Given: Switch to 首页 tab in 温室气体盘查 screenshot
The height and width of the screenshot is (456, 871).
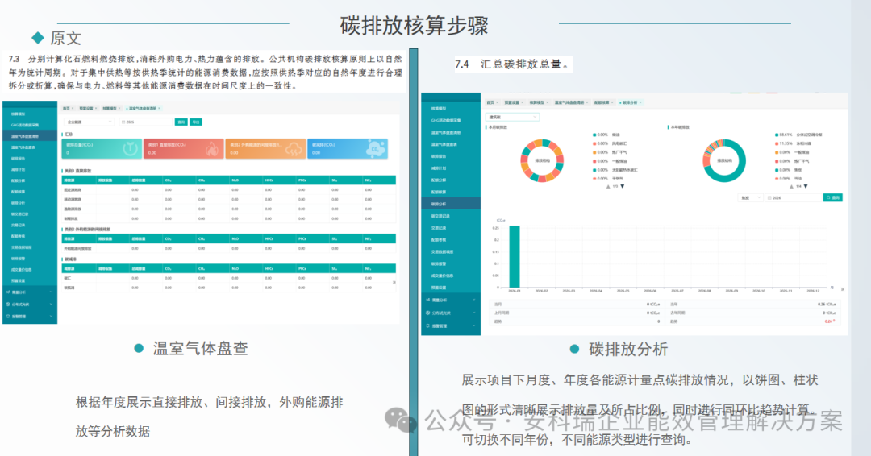Looking at the screenshot, I should click(69, 108).
